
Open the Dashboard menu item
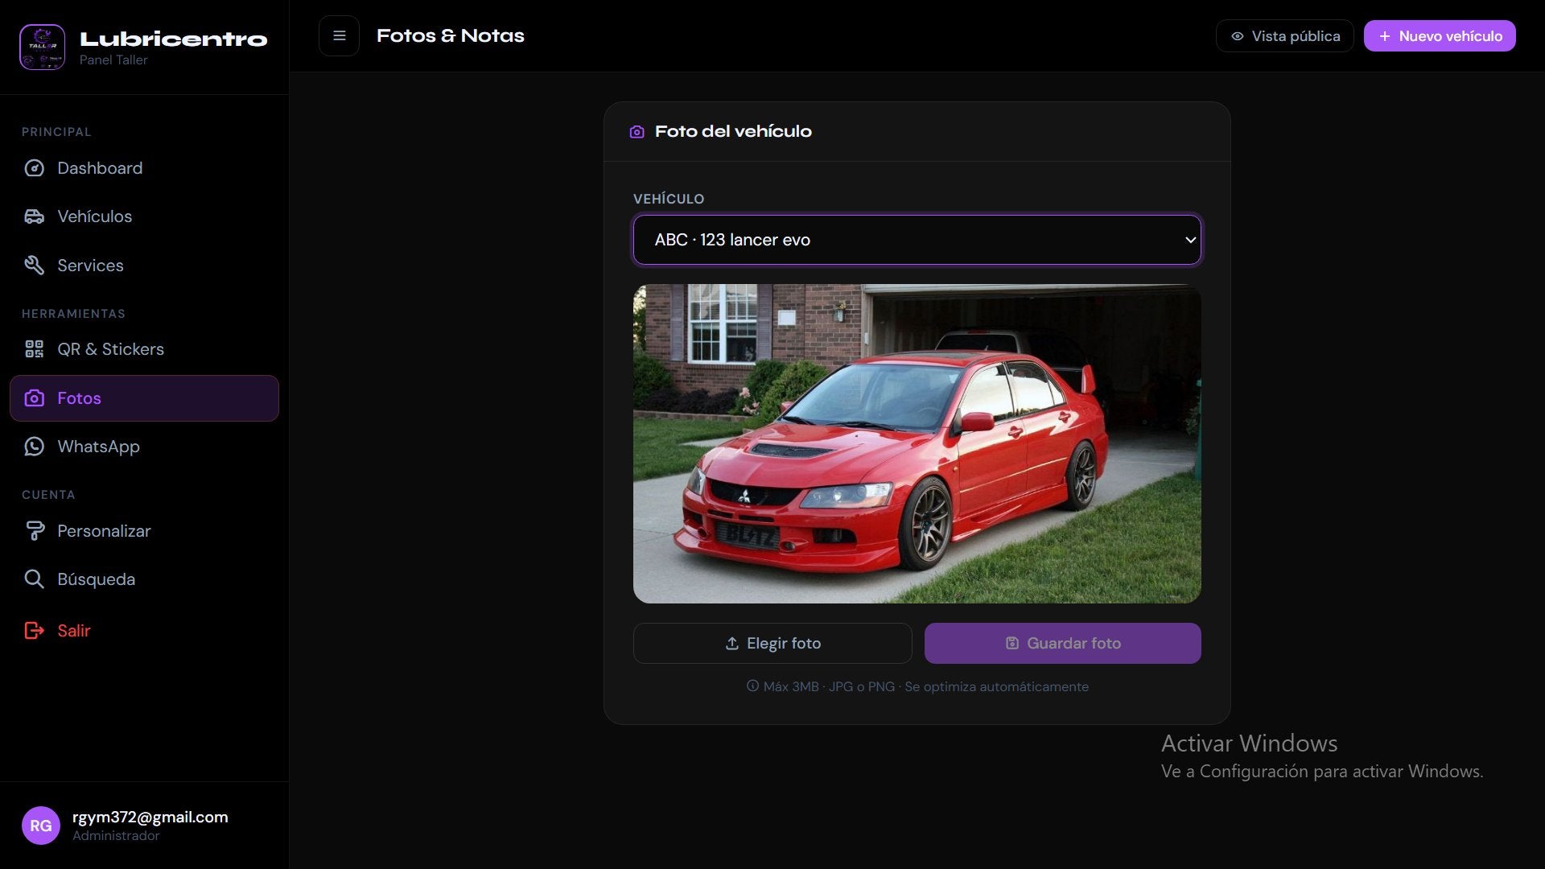pos(144,168)
